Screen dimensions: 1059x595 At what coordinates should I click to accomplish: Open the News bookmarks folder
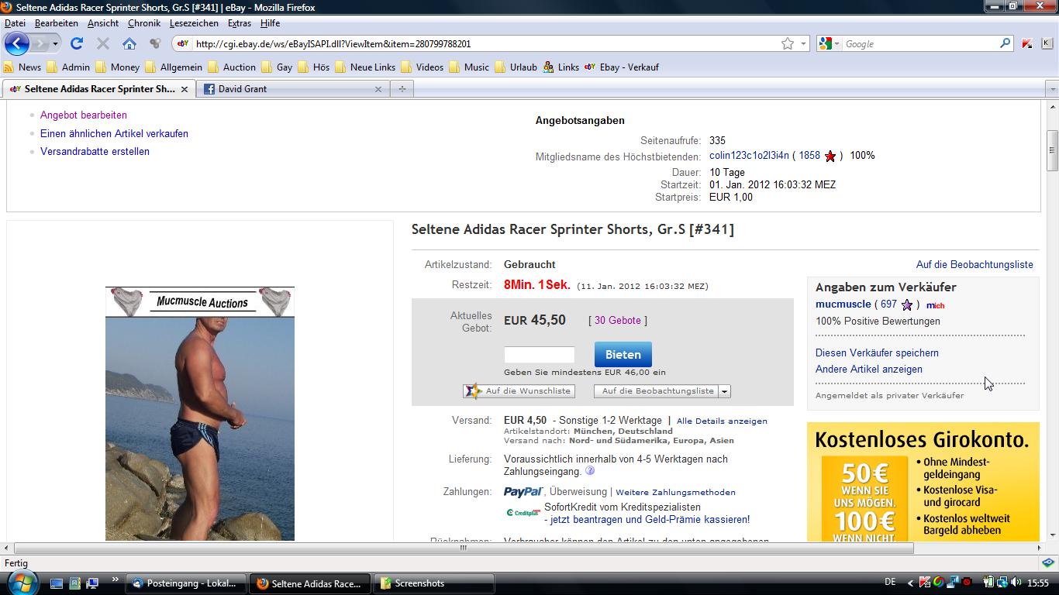[22, 67]
